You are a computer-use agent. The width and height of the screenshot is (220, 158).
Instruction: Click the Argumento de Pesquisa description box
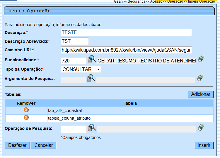(146, 80)
